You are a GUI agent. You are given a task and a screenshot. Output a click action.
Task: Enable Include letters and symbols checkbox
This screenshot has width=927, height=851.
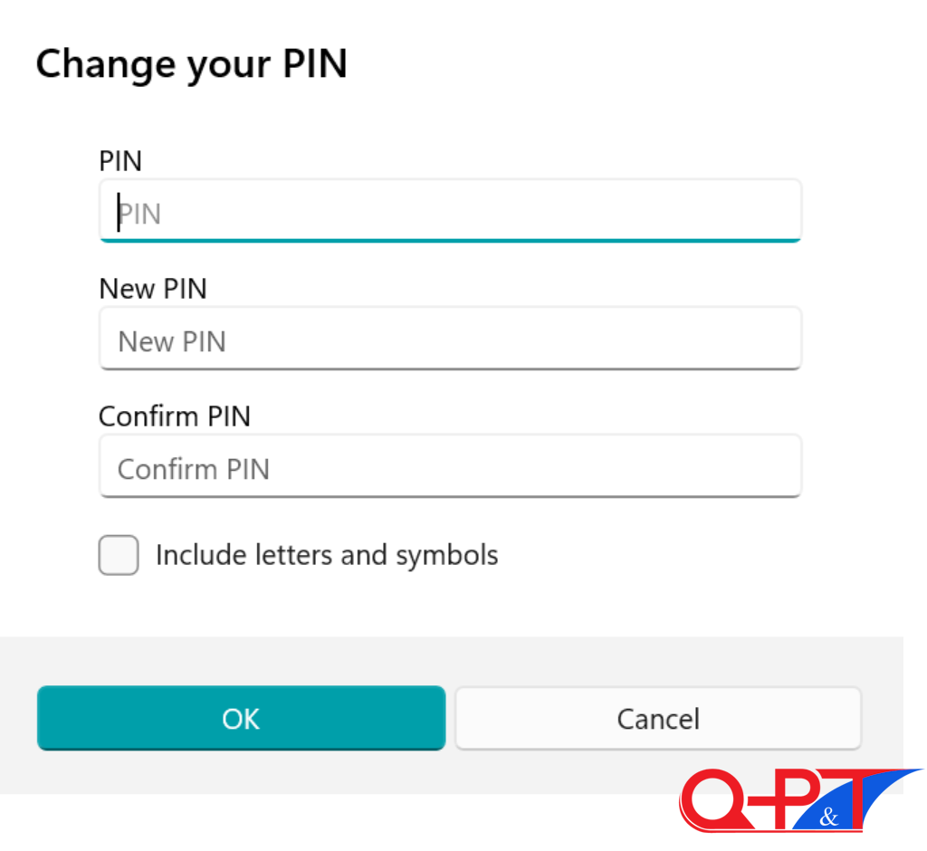click(119, 555)
